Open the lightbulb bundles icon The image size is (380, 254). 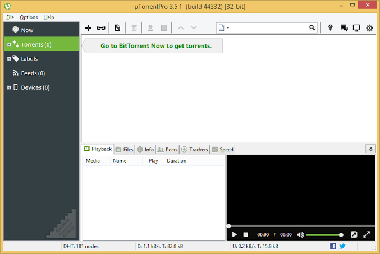tap(330, 27)
